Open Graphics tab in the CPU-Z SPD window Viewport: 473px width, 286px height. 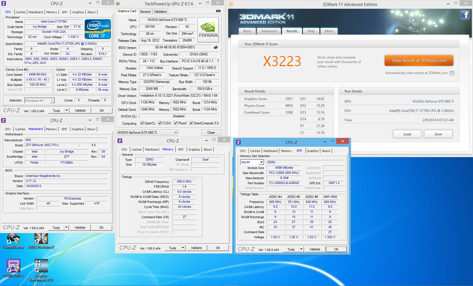pyautogui.click(x=313, y=151)
